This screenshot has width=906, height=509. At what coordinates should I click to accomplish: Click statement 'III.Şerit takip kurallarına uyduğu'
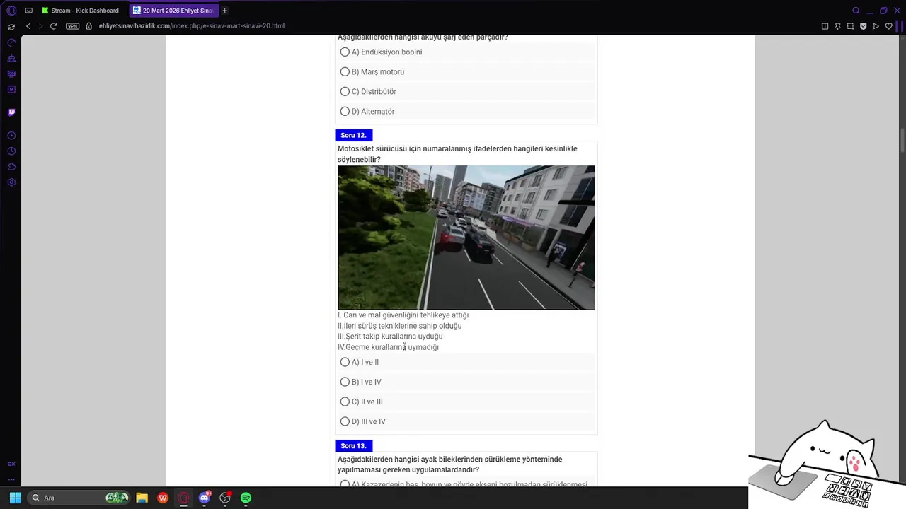[x=390, y=337]
